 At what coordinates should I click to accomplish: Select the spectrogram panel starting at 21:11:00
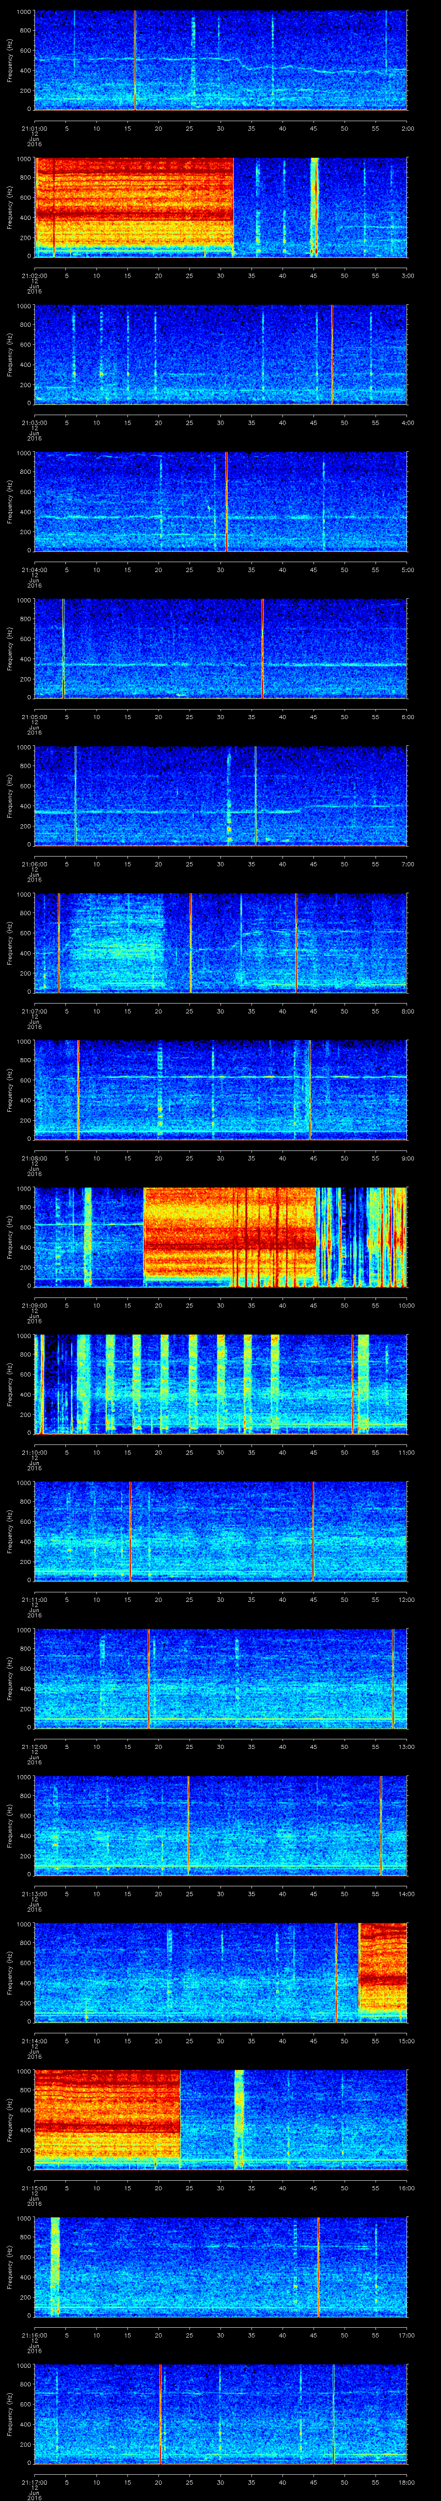tap(221, 1531)
